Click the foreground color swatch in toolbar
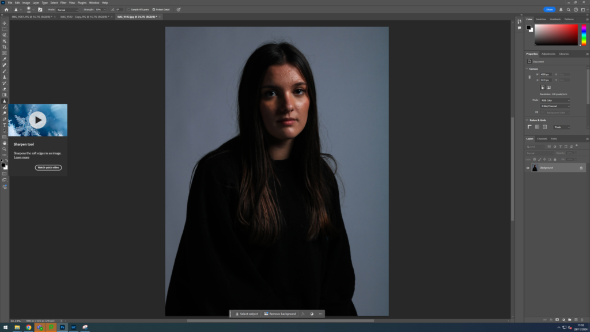The image size is (590, 332). (x=3, y=165)
